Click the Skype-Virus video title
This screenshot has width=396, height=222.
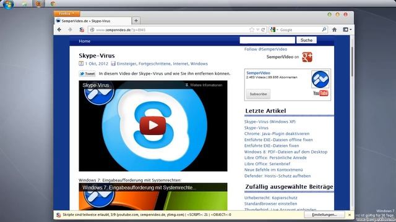[x=96, y=85]
